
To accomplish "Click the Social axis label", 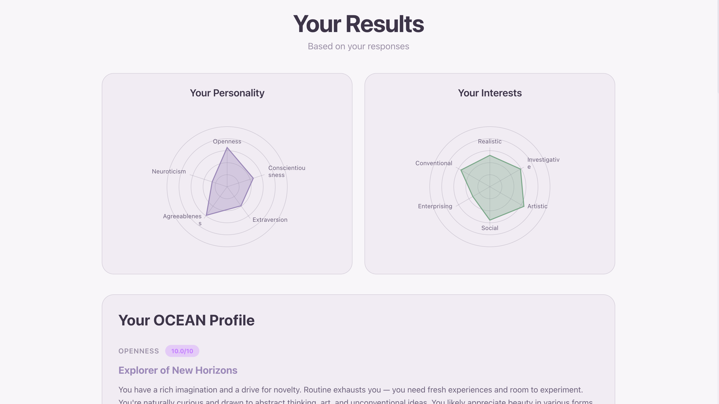I will tap(490, 228).
